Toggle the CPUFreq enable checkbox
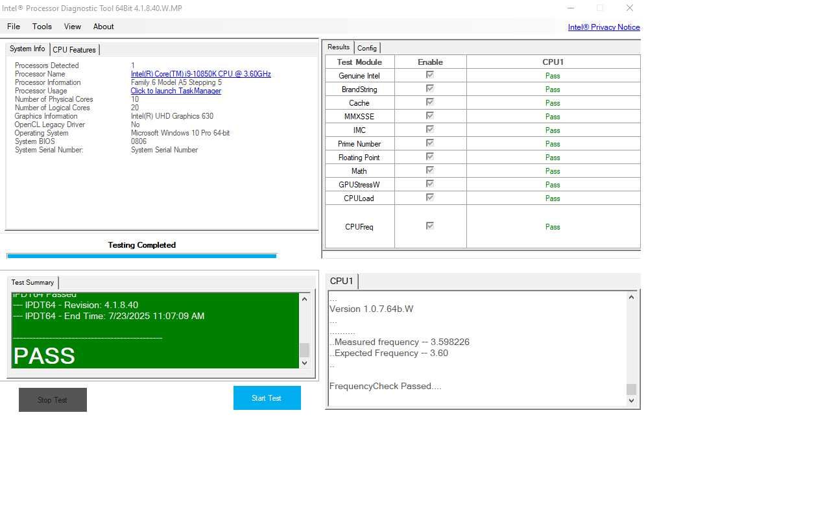 429,226
